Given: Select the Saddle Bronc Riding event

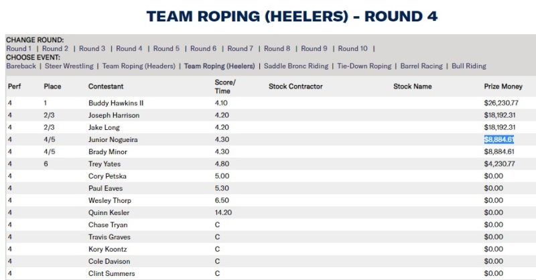Looking at the screenshot, I should pyautogui.click(x=295, y=66).
